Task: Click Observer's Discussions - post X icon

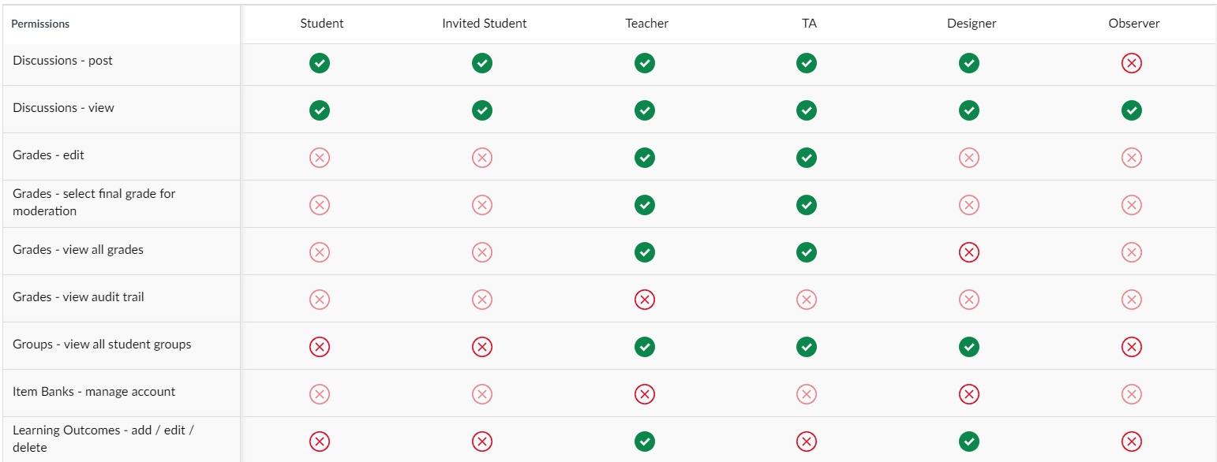Action: click(1131, 63)
